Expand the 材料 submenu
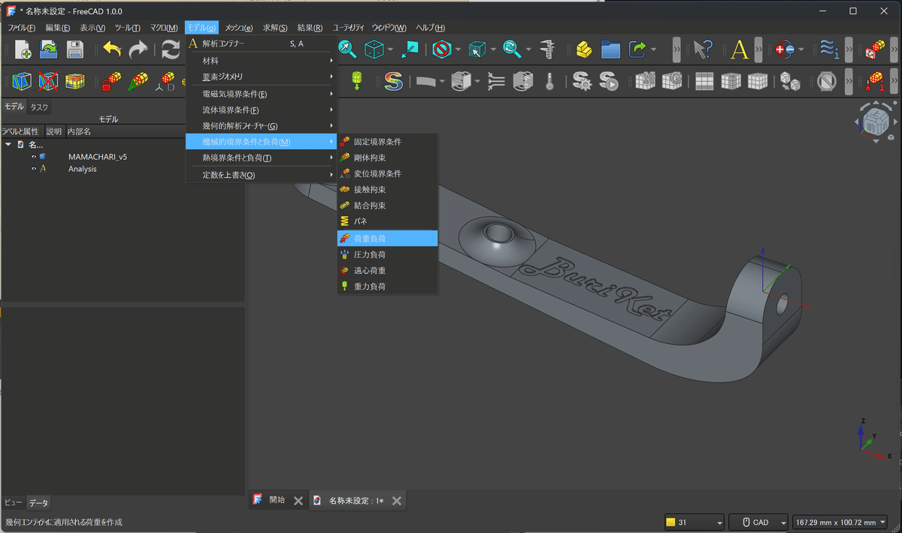902x533 pixels. click(262, 61)
